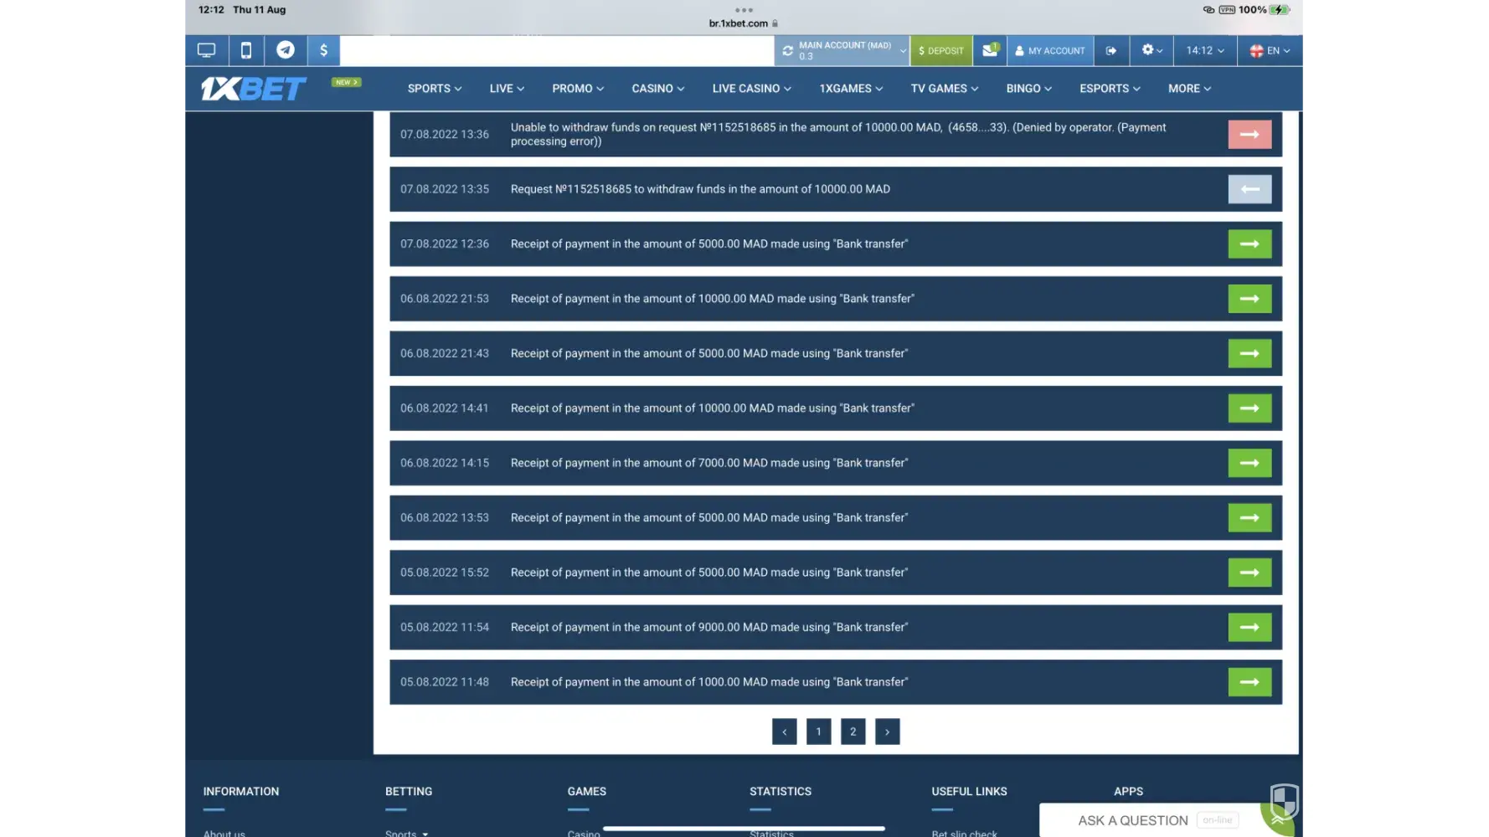The width and height of the screenshot is (1489, 837).
Task: Expand the MORE menu
Action: point(1189,89)
